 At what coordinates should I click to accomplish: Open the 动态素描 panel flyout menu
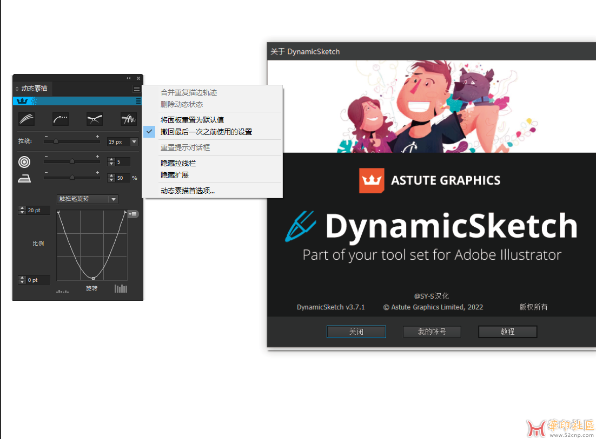click(x=136, y=89)
